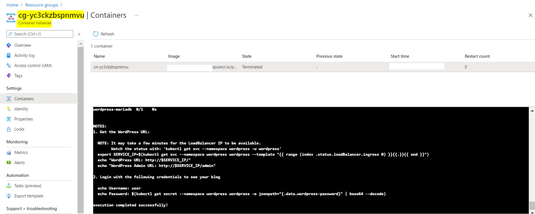
Task: Go to Resource groups breadcrumb
Action: pyautogui.click(x=42, y=5)
